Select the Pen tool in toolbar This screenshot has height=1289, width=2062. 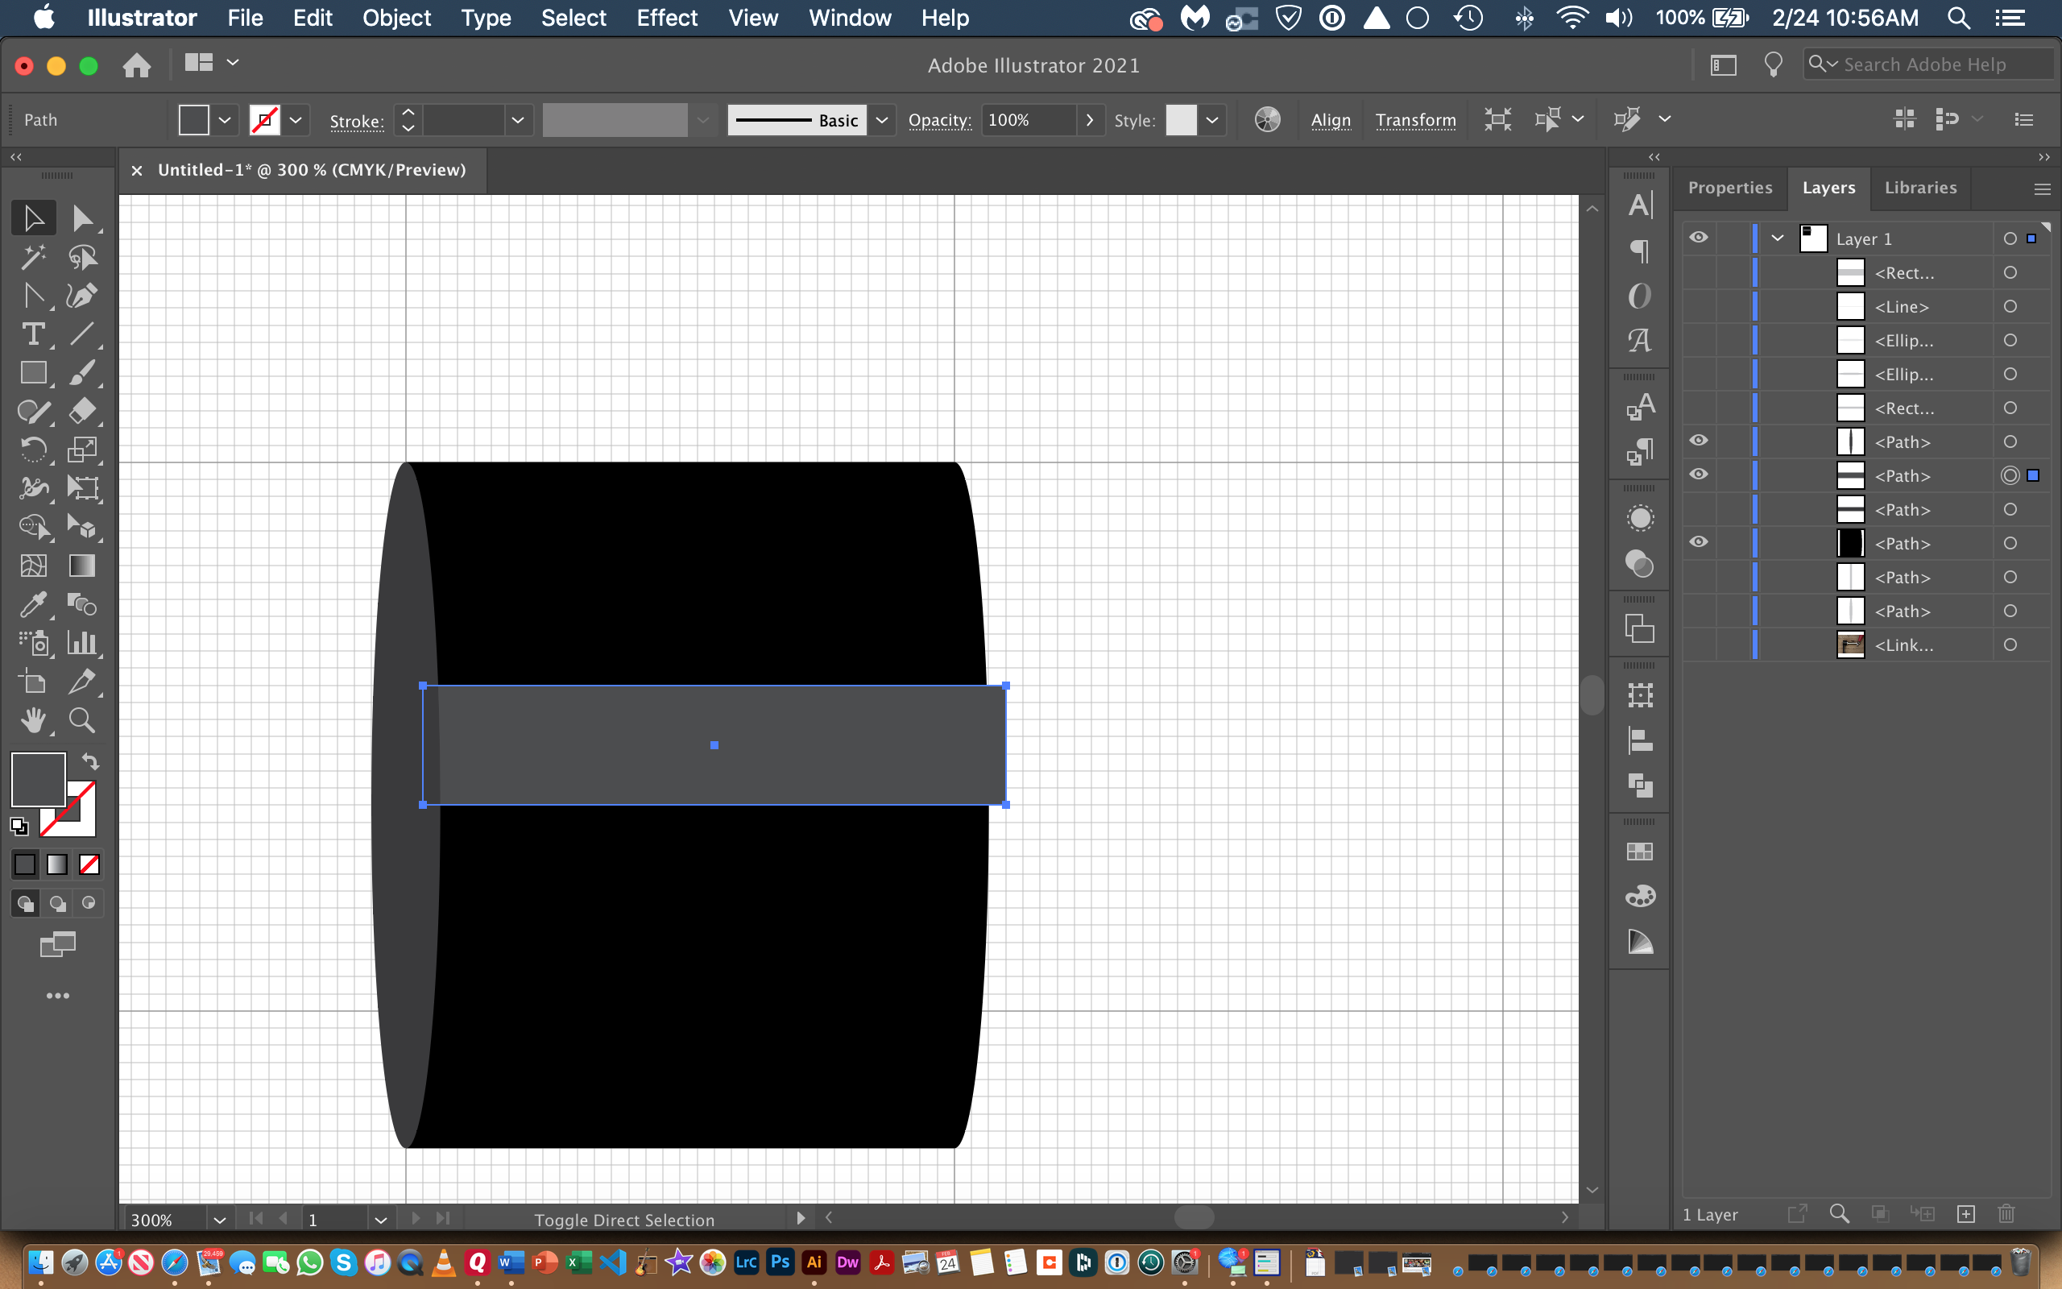click(x=85, y=296)
